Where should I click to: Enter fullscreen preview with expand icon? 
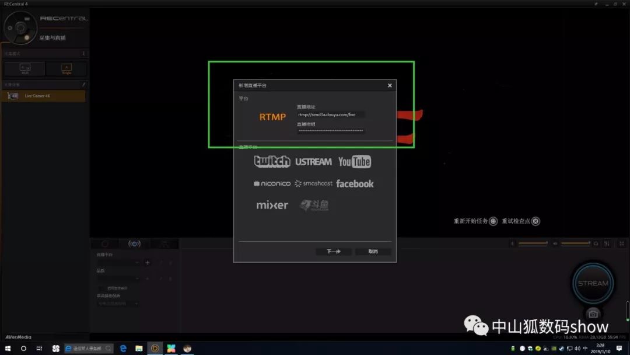click(x=622, y=243)
